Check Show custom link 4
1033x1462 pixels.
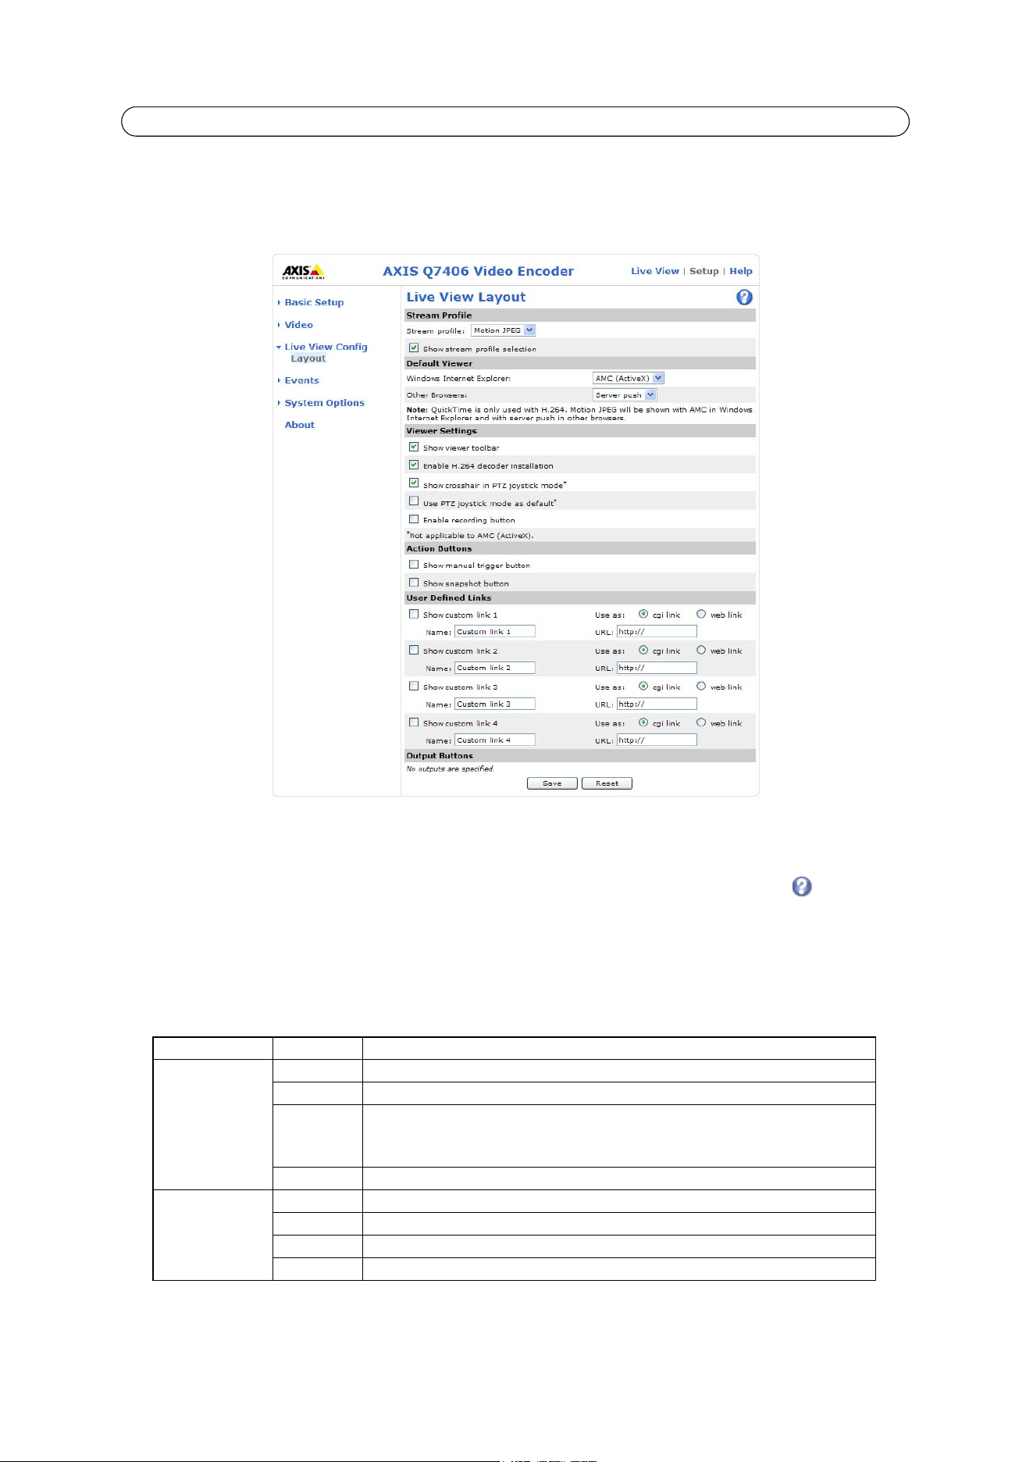414,722
